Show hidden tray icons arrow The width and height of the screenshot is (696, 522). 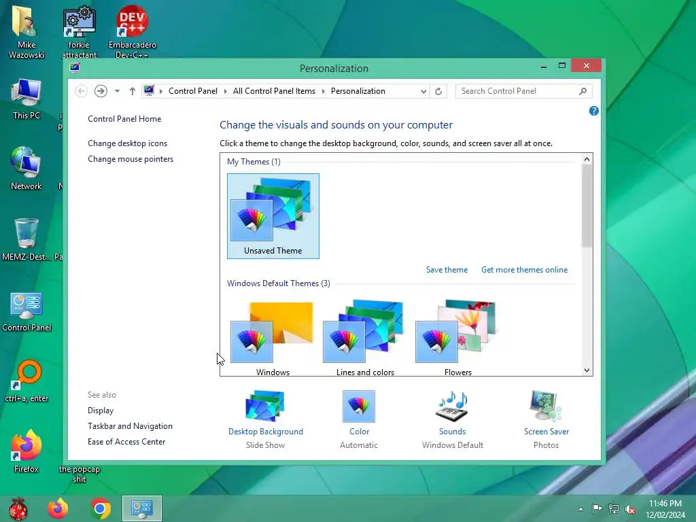[580, 508]
